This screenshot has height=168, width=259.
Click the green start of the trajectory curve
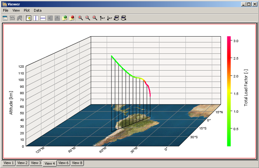(x=112, y=57)
